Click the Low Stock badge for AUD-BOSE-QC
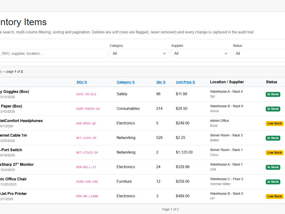This screenshot has height=214, width=285. click(x=274, y=123)
